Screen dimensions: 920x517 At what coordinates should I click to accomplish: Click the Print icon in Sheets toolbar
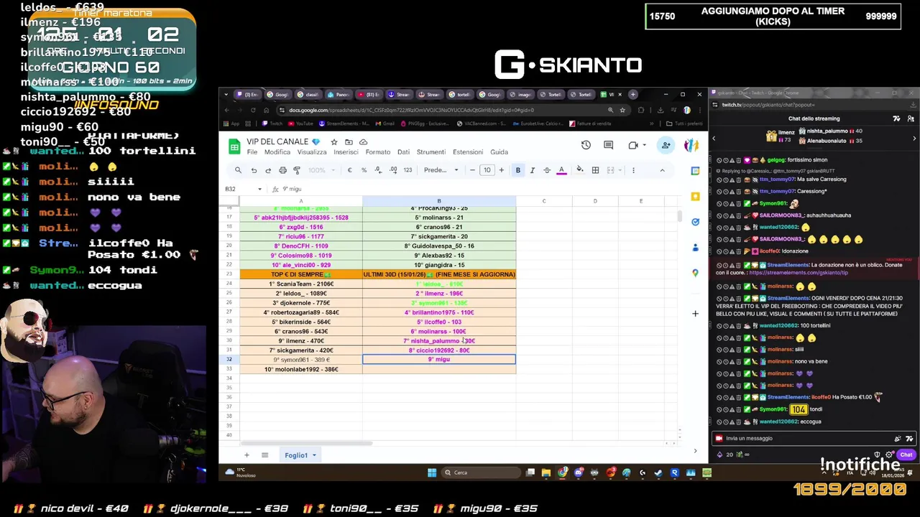[282, 170]
